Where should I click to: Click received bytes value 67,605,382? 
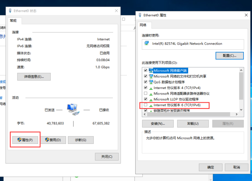point(101,123)
